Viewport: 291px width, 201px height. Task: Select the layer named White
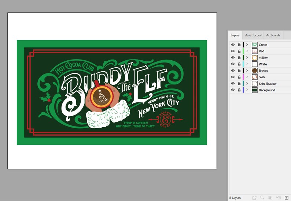point(263,64)
